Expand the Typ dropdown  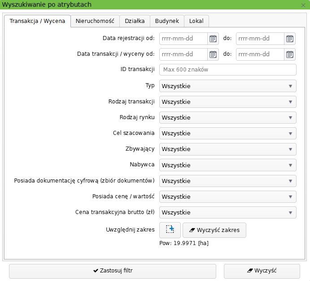(227, 86)
